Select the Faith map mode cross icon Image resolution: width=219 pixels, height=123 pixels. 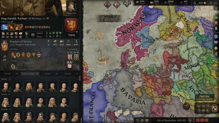[199, 111]
